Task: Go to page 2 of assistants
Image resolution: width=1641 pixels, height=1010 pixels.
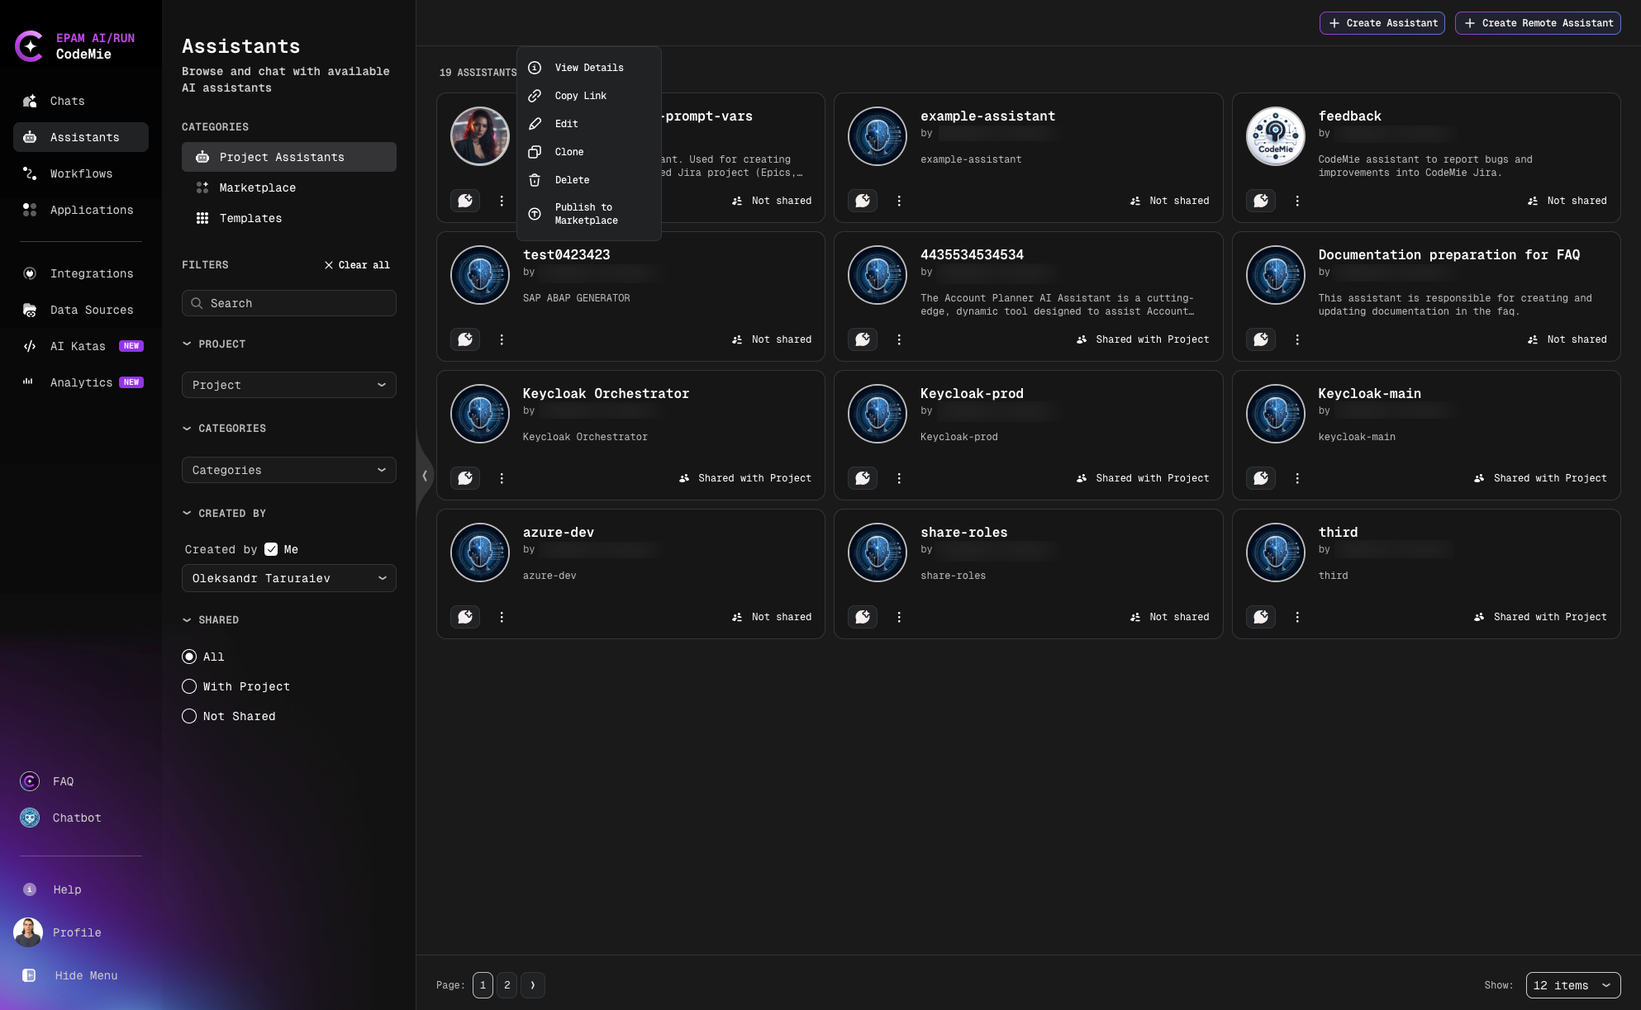Action: [x=507, y=985]
